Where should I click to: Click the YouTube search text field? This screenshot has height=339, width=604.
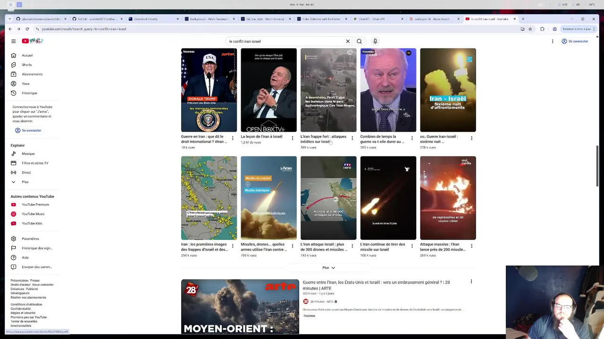click(285, 41)
